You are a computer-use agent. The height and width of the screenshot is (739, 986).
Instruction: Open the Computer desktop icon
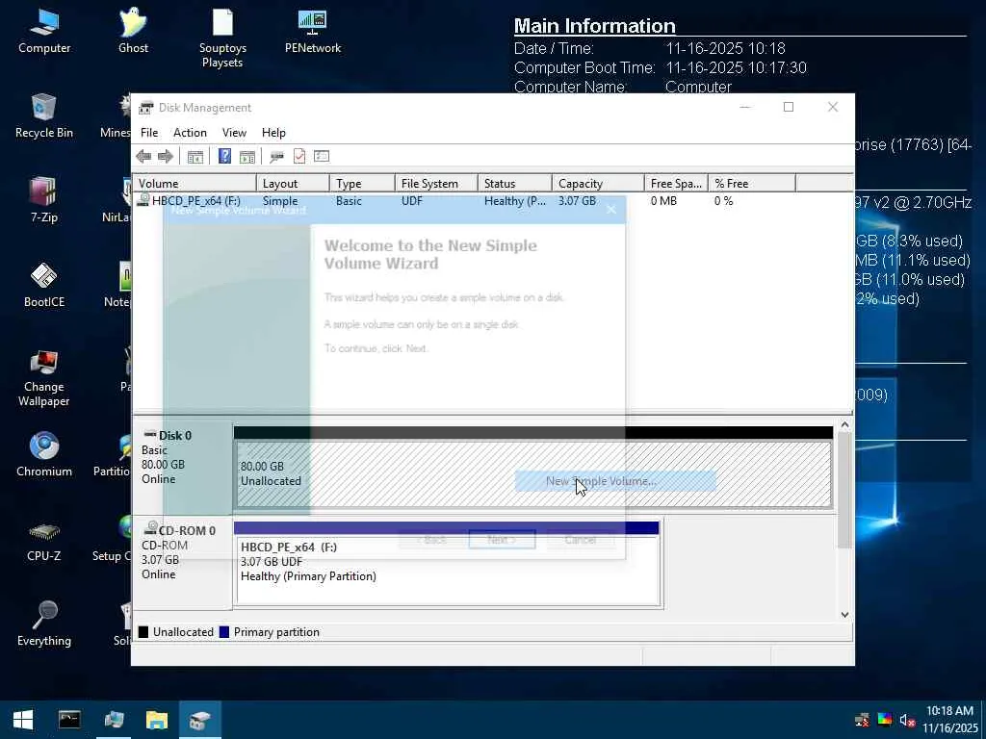click(44, 32)
